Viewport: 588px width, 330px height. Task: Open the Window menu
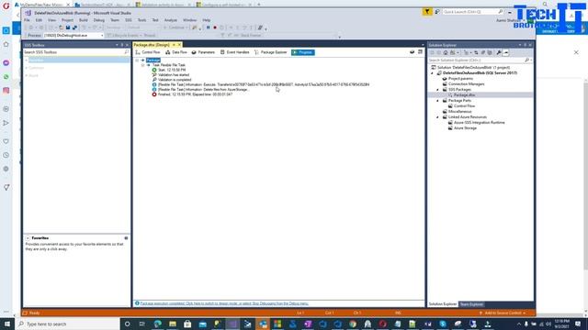pos(189,20)
